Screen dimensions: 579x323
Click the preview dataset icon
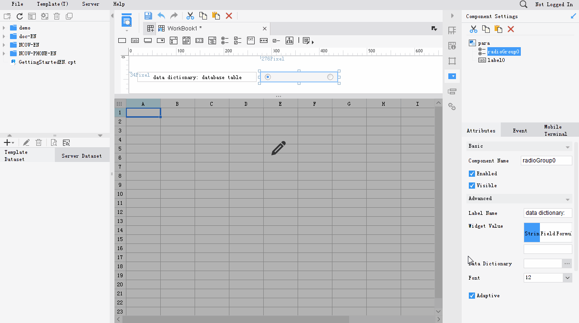point(54,142)
